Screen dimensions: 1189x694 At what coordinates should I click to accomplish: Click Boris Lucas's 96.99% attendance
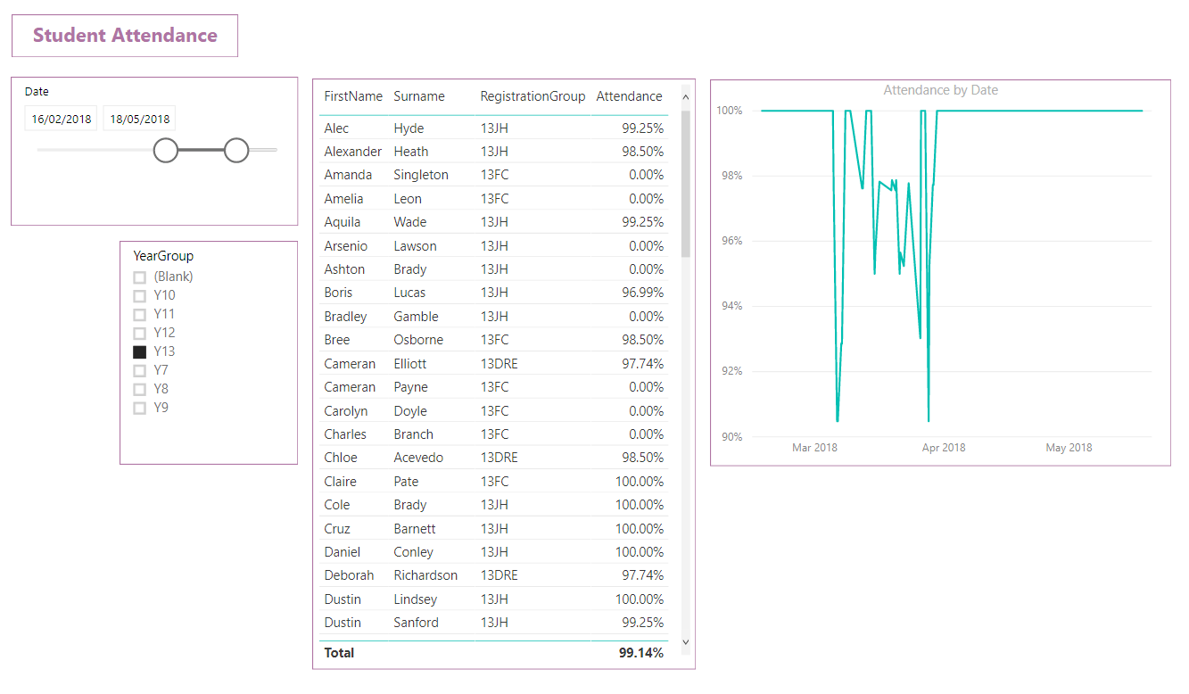(642, 293)
